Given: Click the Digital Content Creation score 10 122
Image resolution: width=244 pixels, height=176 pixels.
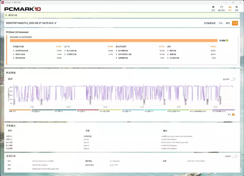Looking at the screenshot, I should [x=162, y=47].
